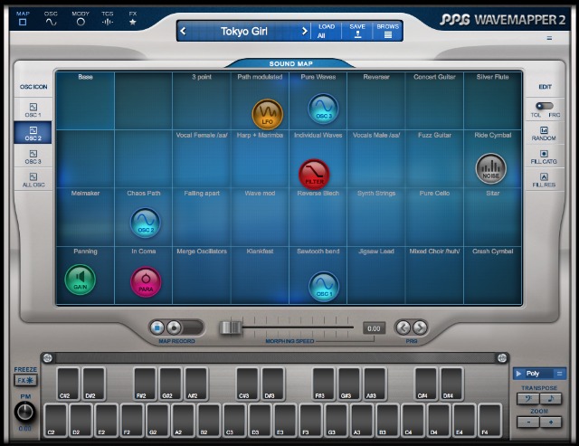
Task: Select the LFO orange map icon
Action: click(268, 114)
